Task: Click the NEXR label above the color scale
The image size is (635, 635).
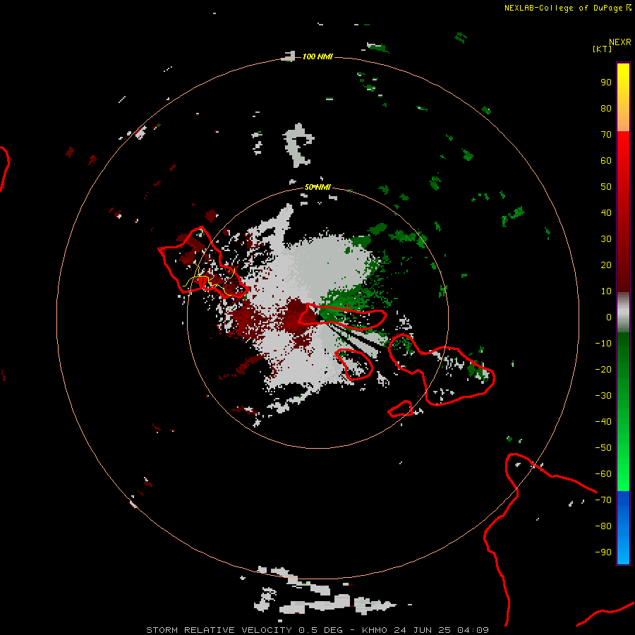Action: (620, 42)
